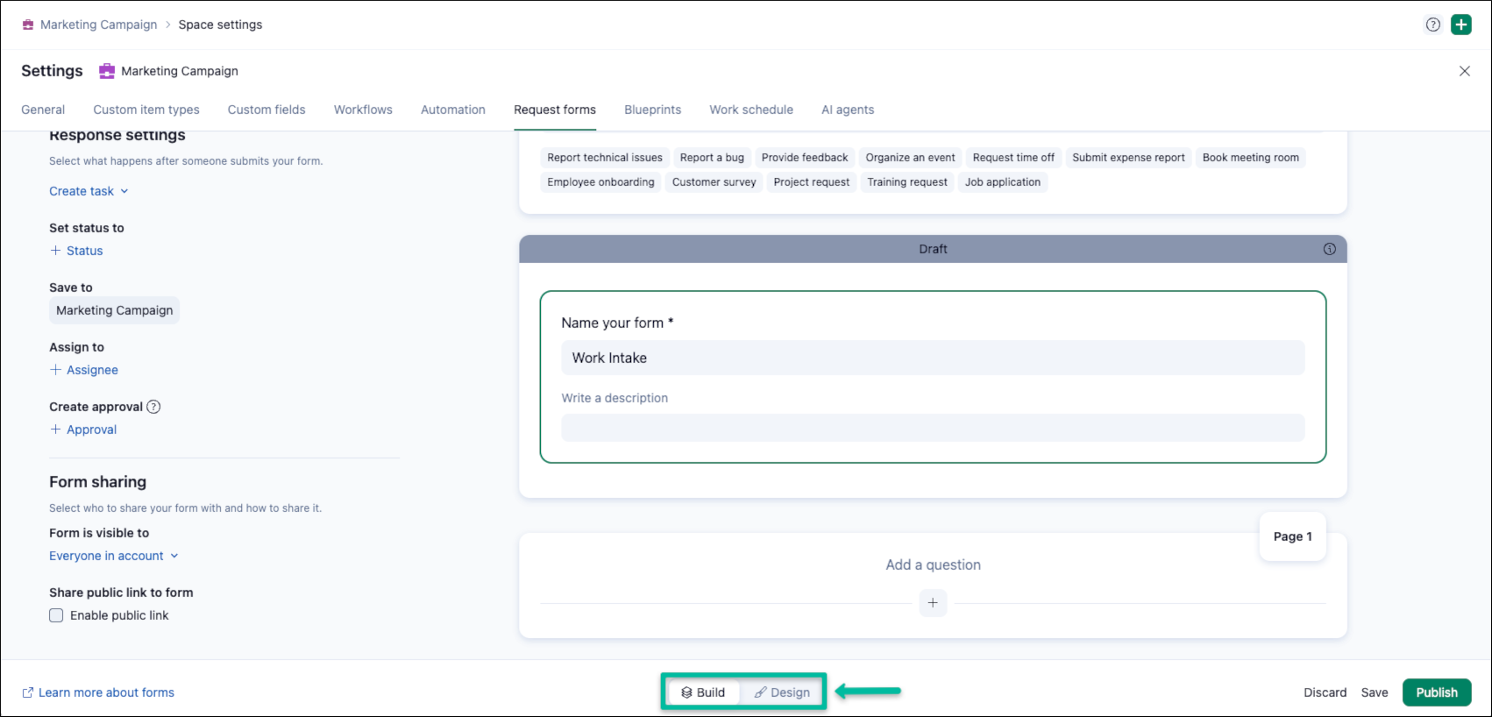1492x717 pixels.
Task: Open the Custom item types tab
Action: (146, 110)
